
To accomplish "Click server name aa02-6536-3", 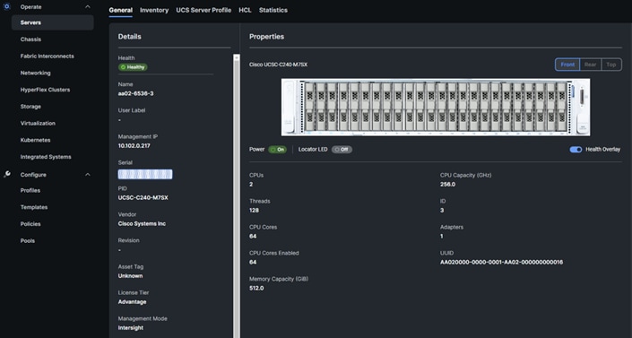I will point(136,93).
